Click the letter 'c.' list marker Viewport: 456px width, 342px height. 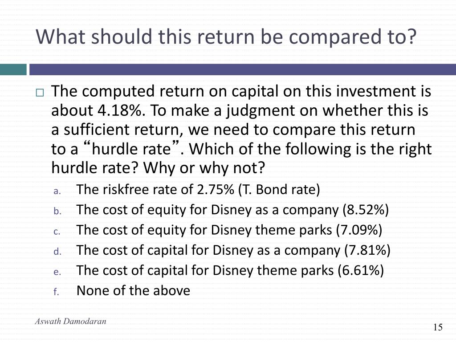pyautogui.click(x=57, y=232)
